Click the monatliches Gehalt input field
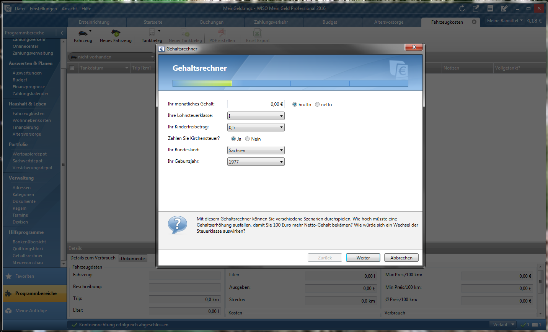Screen dimensions: 548x332 click(x=255, y=104)
